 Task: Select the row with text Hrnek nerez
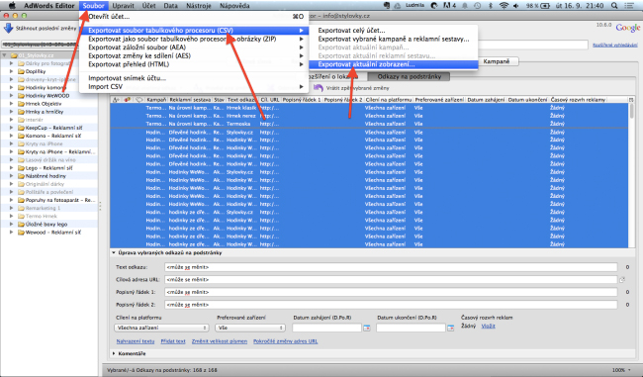click(369, 116)
